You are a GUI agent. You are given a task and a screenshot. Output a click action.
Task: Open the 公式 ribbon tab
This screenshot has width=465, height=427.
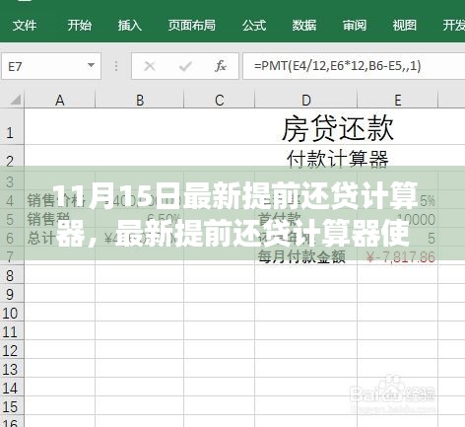[x=254, y=25]
